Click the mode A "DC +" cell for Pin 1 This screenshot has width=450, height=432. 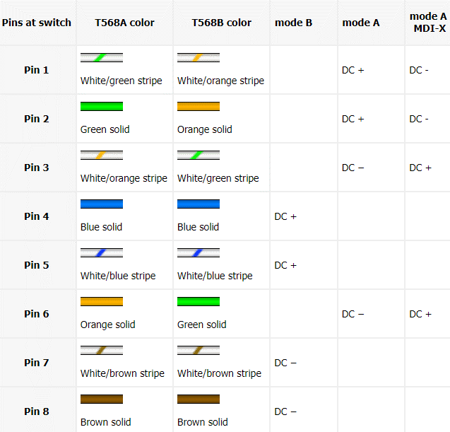click(353, 70)
